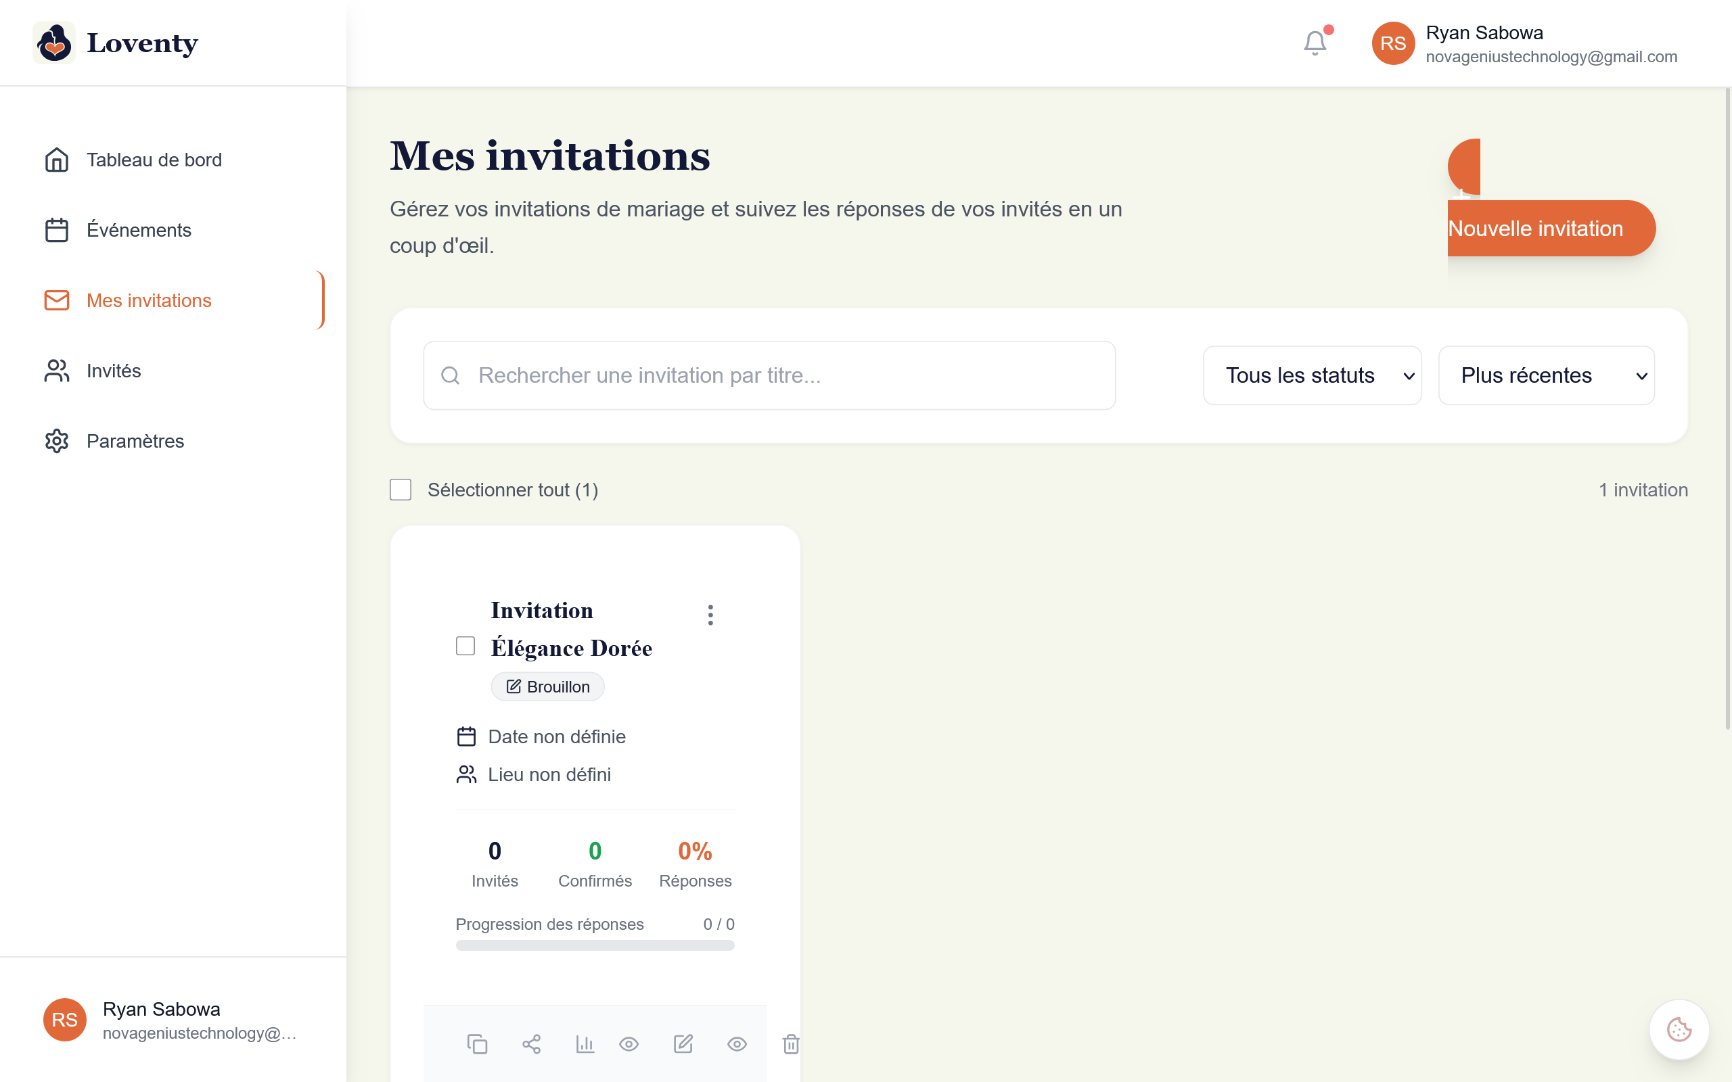Click the edit pencil icon in card footer
The width and height of the screenshot is (1732, 1082).
(683, 1044)
